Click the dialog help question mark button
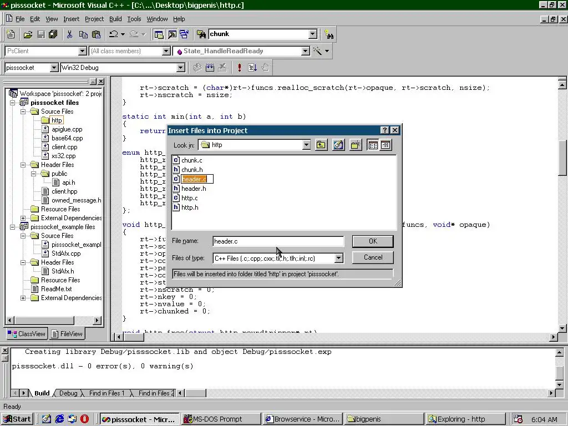 (x=385, y=130)
